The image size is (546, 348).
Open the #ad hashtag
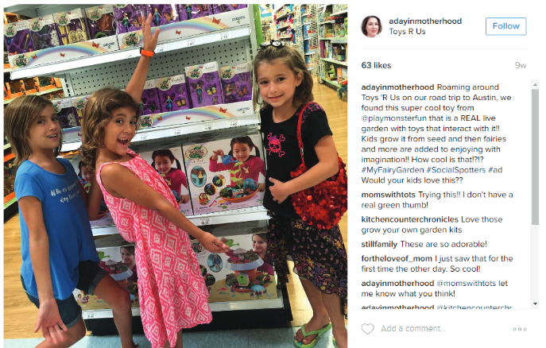point(495,170)
